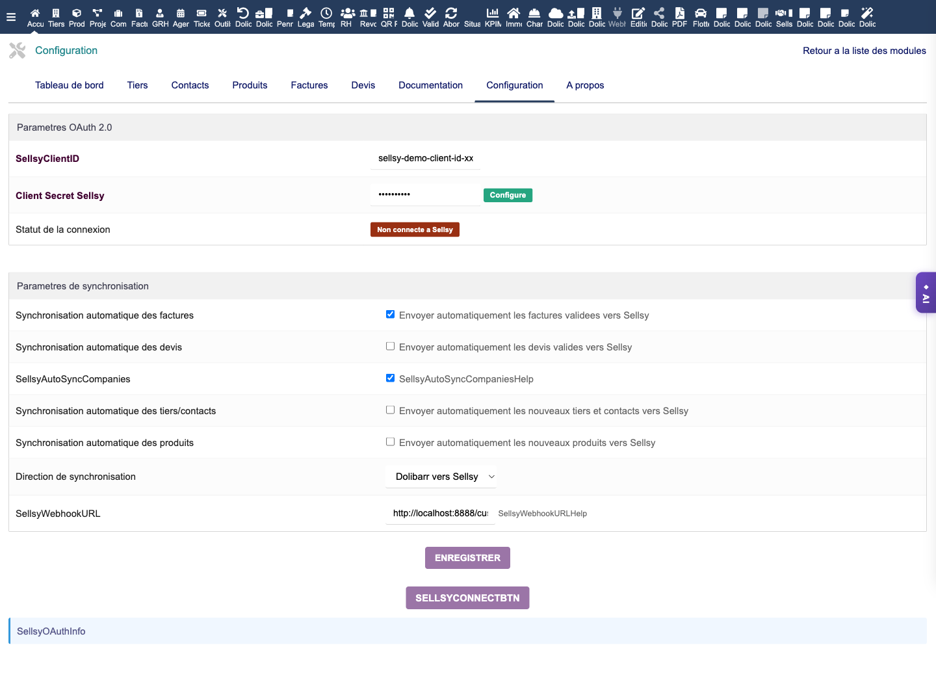The image size is (936, 684).
Task: Select the Configuration tab
Action: tap(515, 85)
